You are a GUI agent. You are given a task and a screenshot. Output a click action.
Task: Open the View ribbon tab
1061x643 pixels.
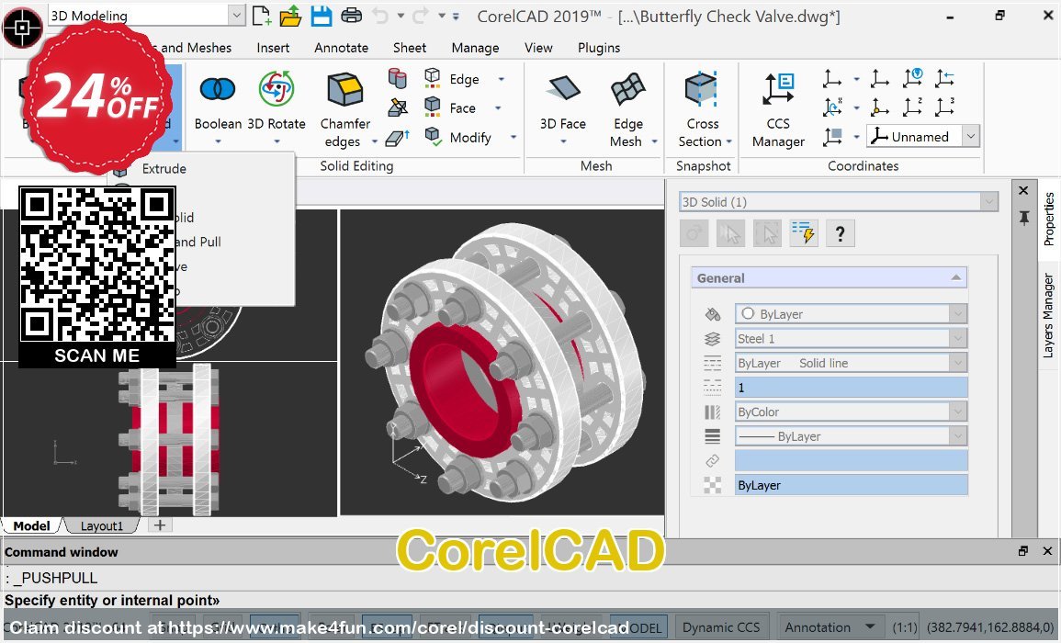click(x=538, y=48)
